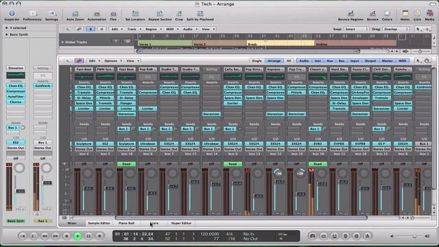Open the mixer Options dropdown menu
The image size is (439, 247).
pyautogui.click(x=112, y=61)
